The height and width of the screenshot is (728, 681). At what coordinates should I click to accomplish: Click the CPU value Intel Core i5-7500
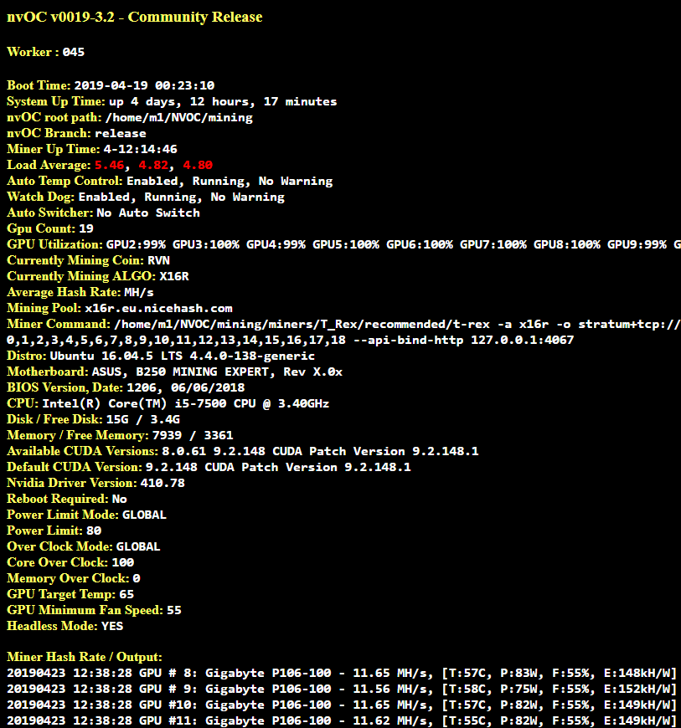pyautogui.click(x=185, y=403)
